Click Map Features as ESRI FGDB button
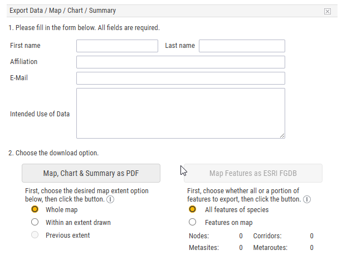This screenshot has height=265, width=342. click(253, 173)
